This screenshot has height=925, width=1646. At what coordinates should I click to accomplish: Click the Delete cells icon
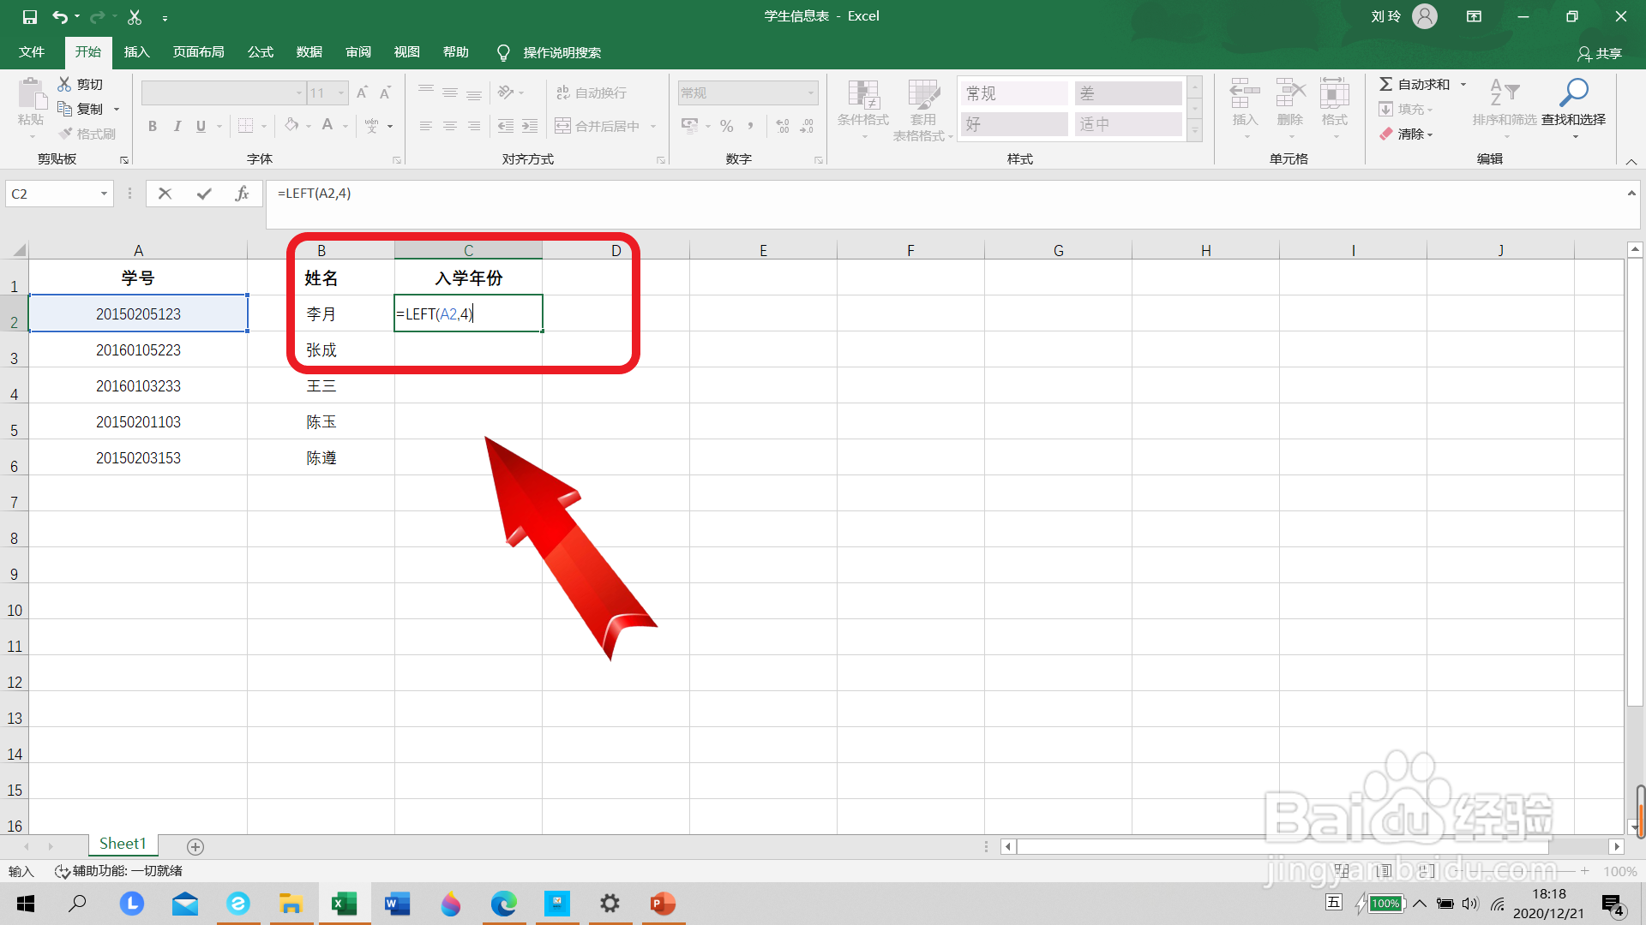1290,93
